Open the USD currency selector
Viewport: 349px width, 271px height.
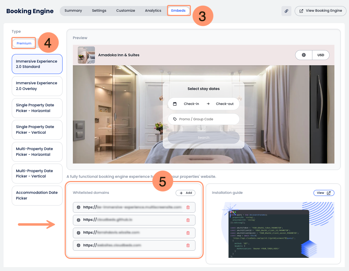click(x=321, y=55)
